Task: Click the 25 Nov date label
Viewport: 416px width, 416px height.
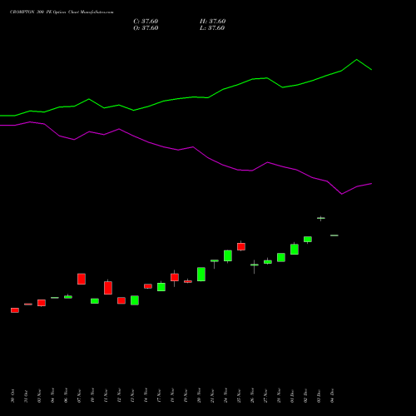Action: click(239, 396)
